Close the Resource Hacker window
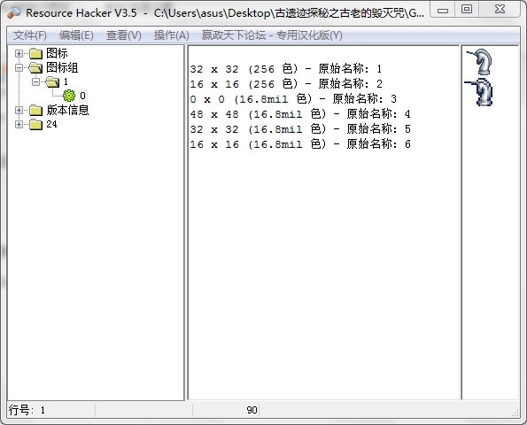The image size is (527, 425). coord(500,10)
